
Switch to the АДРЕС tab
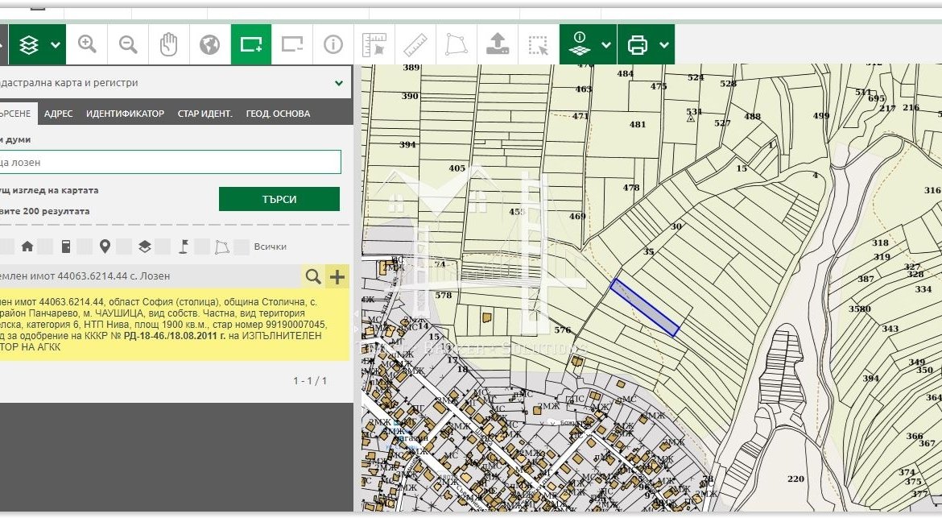pos(59,114)
